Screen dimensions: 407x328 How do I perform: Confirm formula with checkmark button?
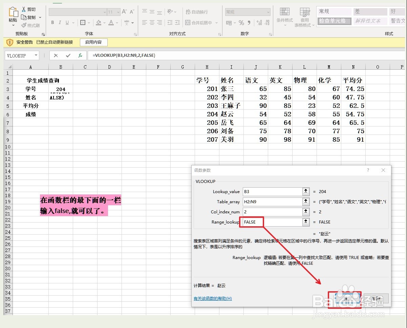[68, 55]
